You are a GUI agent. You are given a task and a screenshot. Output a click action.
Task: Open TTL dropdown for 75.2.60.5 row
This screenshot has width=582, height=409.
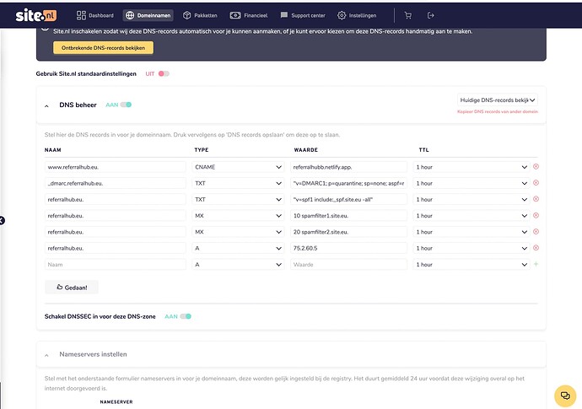[x=472, y=248]
